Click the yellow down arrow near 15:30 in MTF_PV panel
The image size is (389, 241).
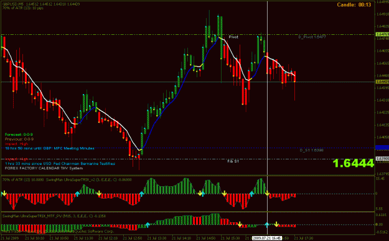[x=240, y=224]
